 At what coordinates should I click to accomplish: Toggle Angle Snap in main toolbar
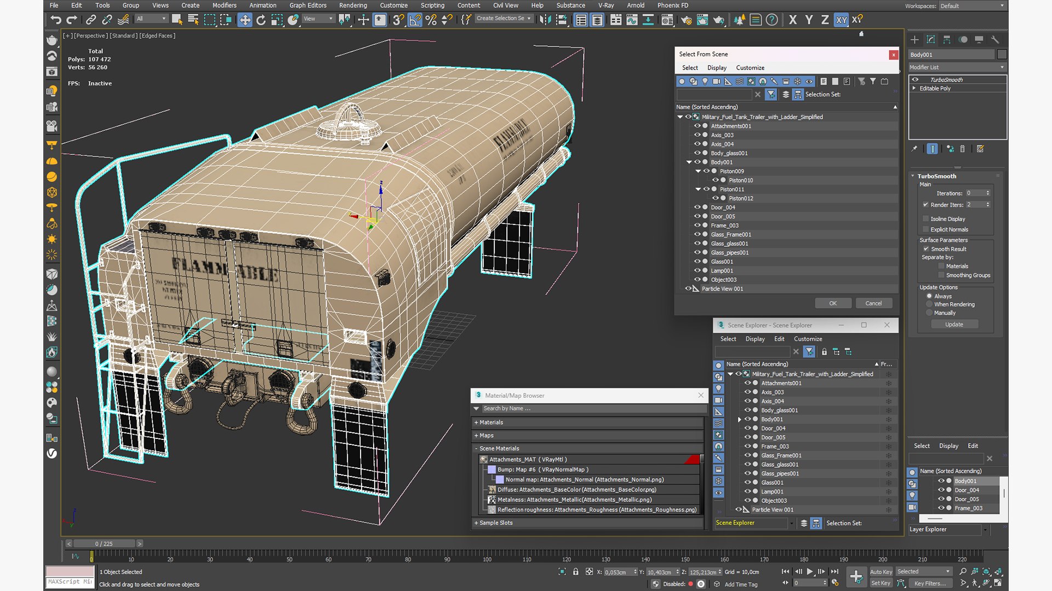tap(415, 20)
